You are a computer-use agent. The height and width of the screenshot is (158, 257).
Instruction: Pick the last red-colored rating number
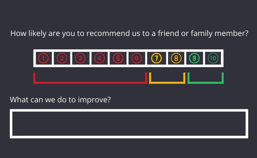click(136, 58)
